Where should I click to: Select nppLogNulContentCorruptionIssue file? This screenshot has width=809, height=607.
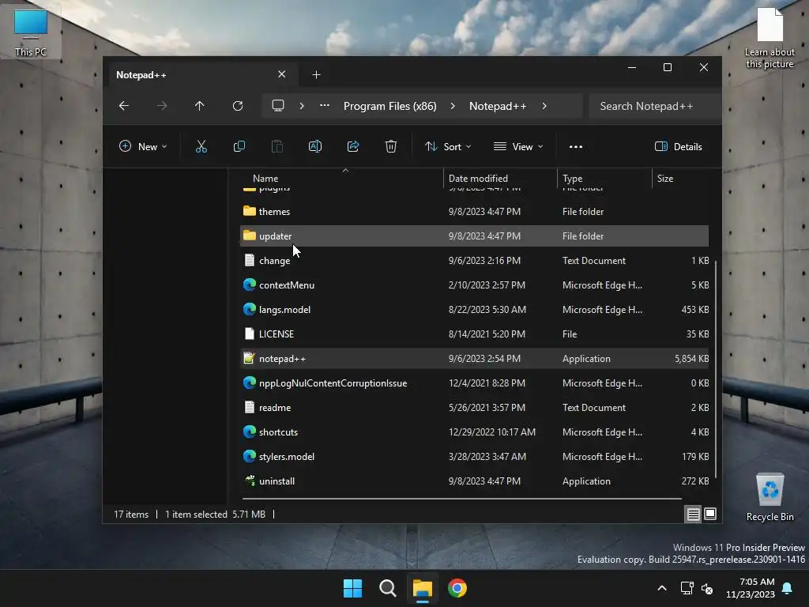click(x=475, y=383)
